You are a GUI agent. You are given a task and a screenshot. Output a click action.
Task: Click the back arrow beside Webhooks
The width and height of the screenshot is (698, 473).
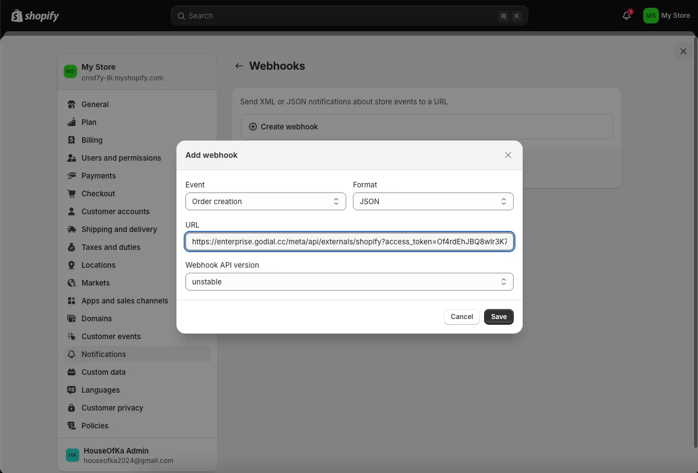click(x=239, y=66)
